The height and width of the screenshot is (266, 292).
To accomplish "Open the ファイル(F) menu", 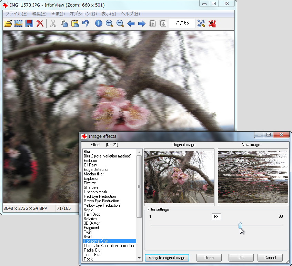I will [17, 14].
